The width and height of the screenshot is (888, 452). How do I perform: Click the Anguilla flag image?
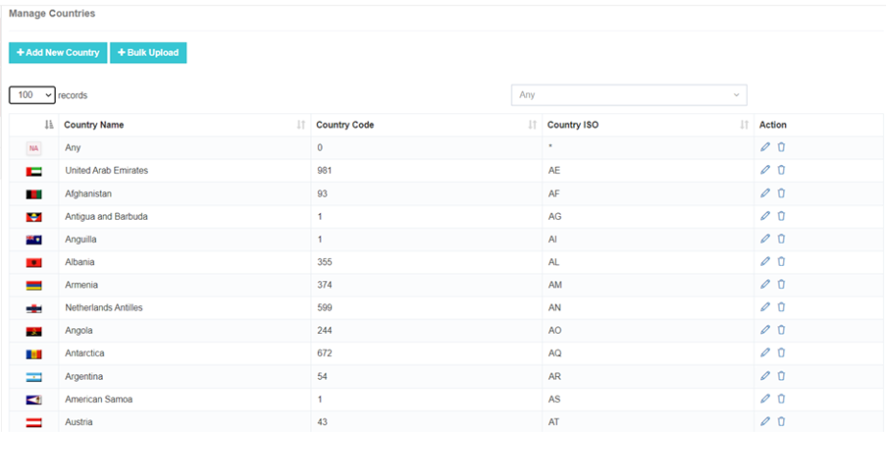[x=34, y=240]
